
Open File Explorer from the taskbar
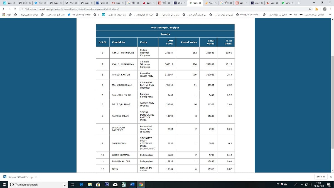pos(90,184)
